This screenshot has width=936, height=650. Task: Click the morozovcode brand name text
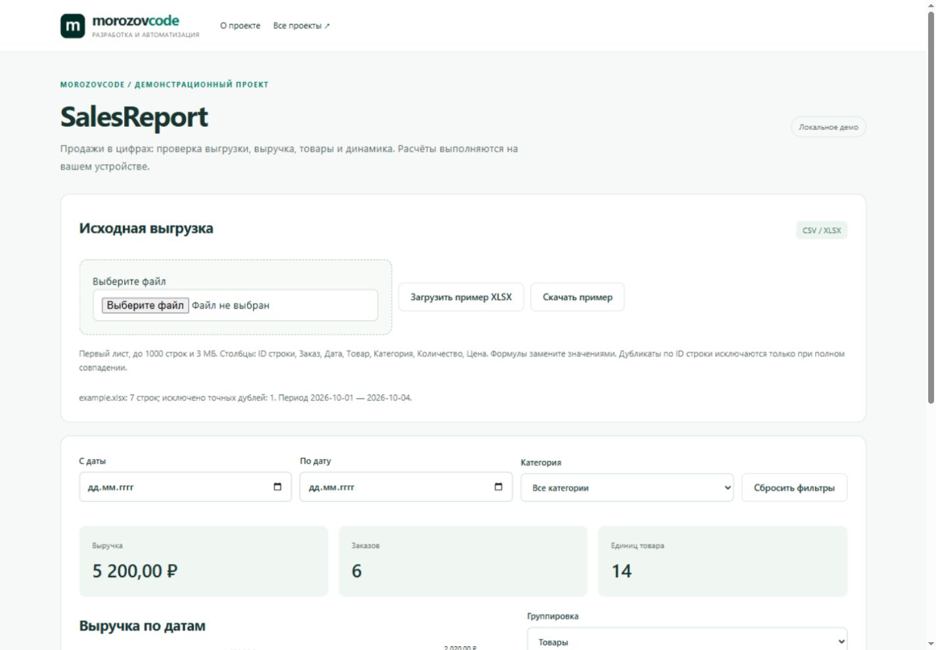[136, 21]
